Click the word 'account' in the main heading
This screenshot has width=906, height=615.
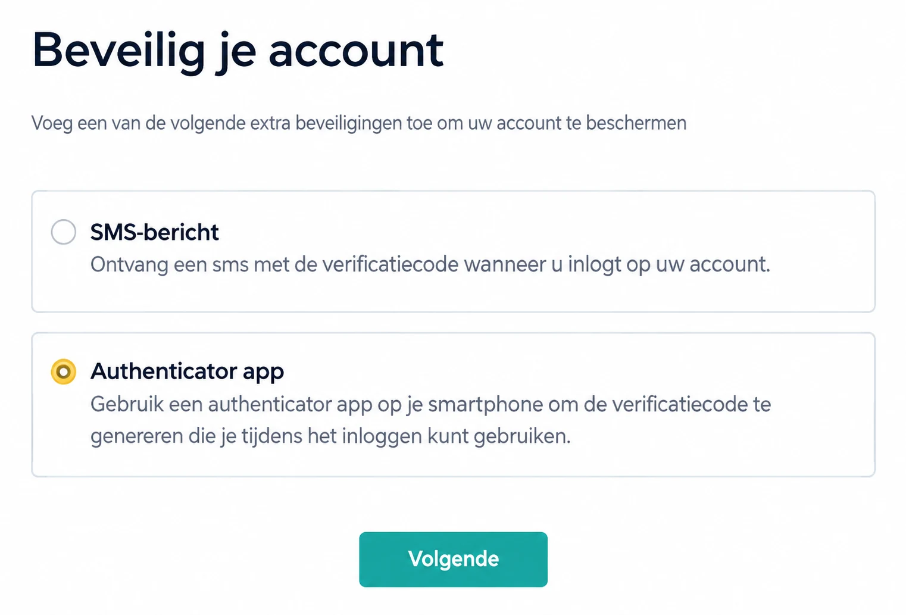point(356,51)
